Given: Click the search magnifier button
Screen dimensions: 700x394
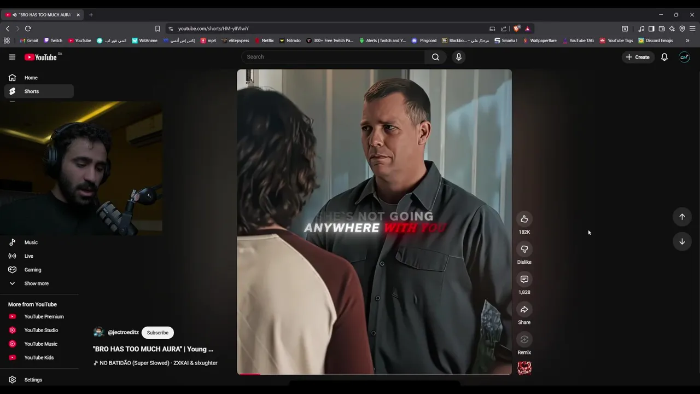Looking at the screenshot, I should [435, 57].
